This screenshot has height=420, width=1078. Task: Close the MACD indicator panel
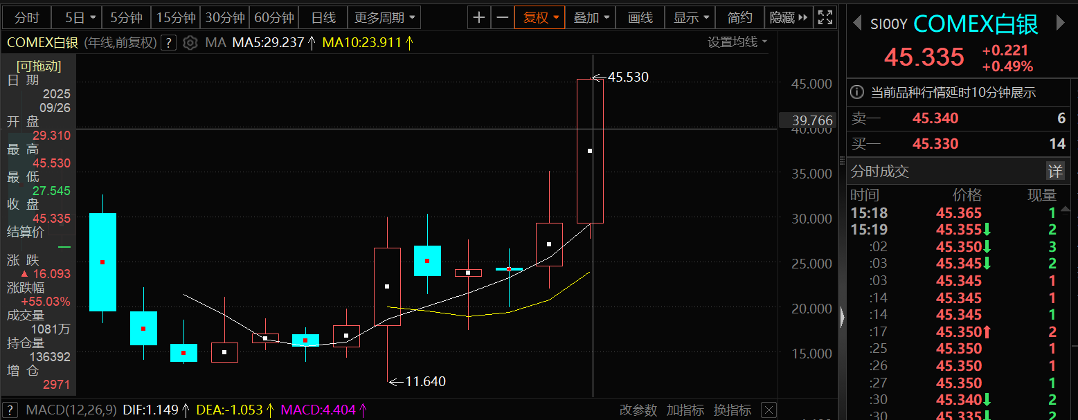(768, 410)
